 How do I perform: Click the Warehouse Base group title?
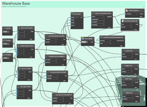[x=16, y=3]
